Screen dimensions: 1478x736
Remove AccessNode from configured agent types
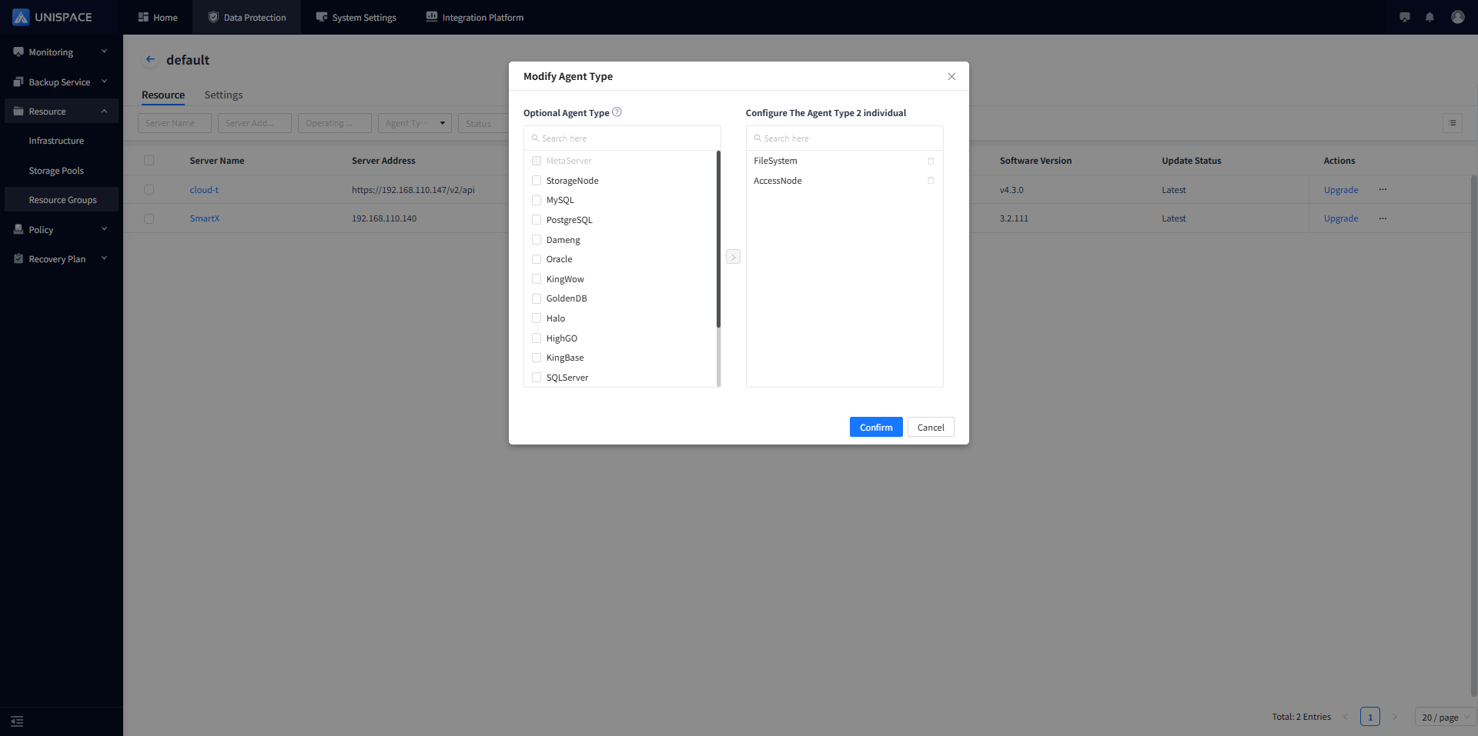click(x=931, y=181)
